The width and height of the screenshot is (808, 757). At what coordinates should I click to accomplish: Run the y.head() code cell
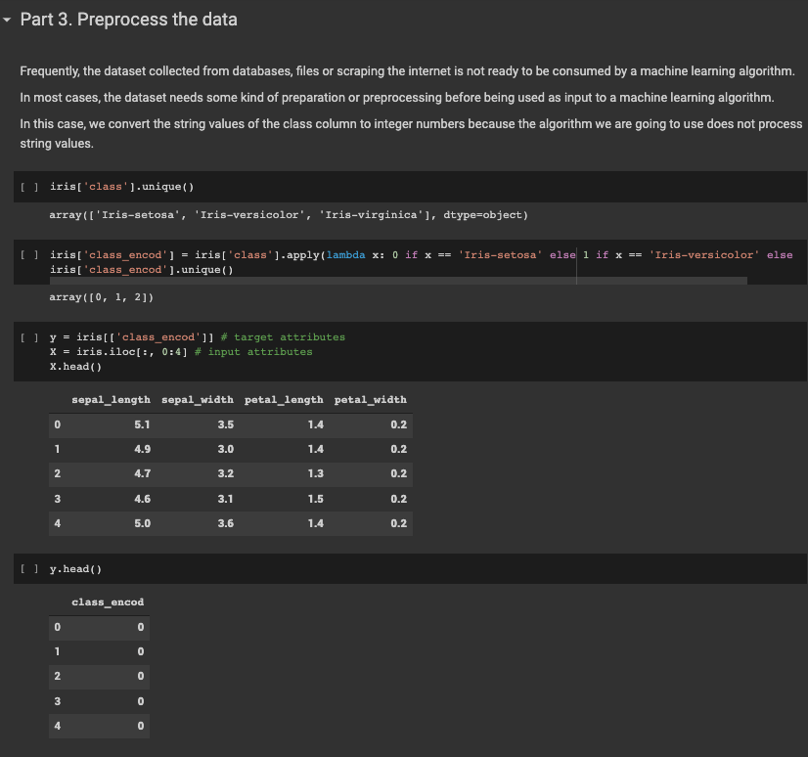(x=28, y=568)
